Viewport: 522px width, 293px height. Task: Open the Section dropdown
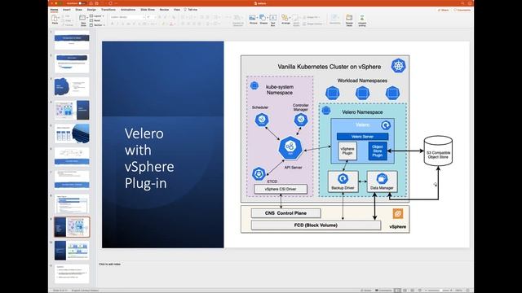pyautogui.click(x=97, y=25)
